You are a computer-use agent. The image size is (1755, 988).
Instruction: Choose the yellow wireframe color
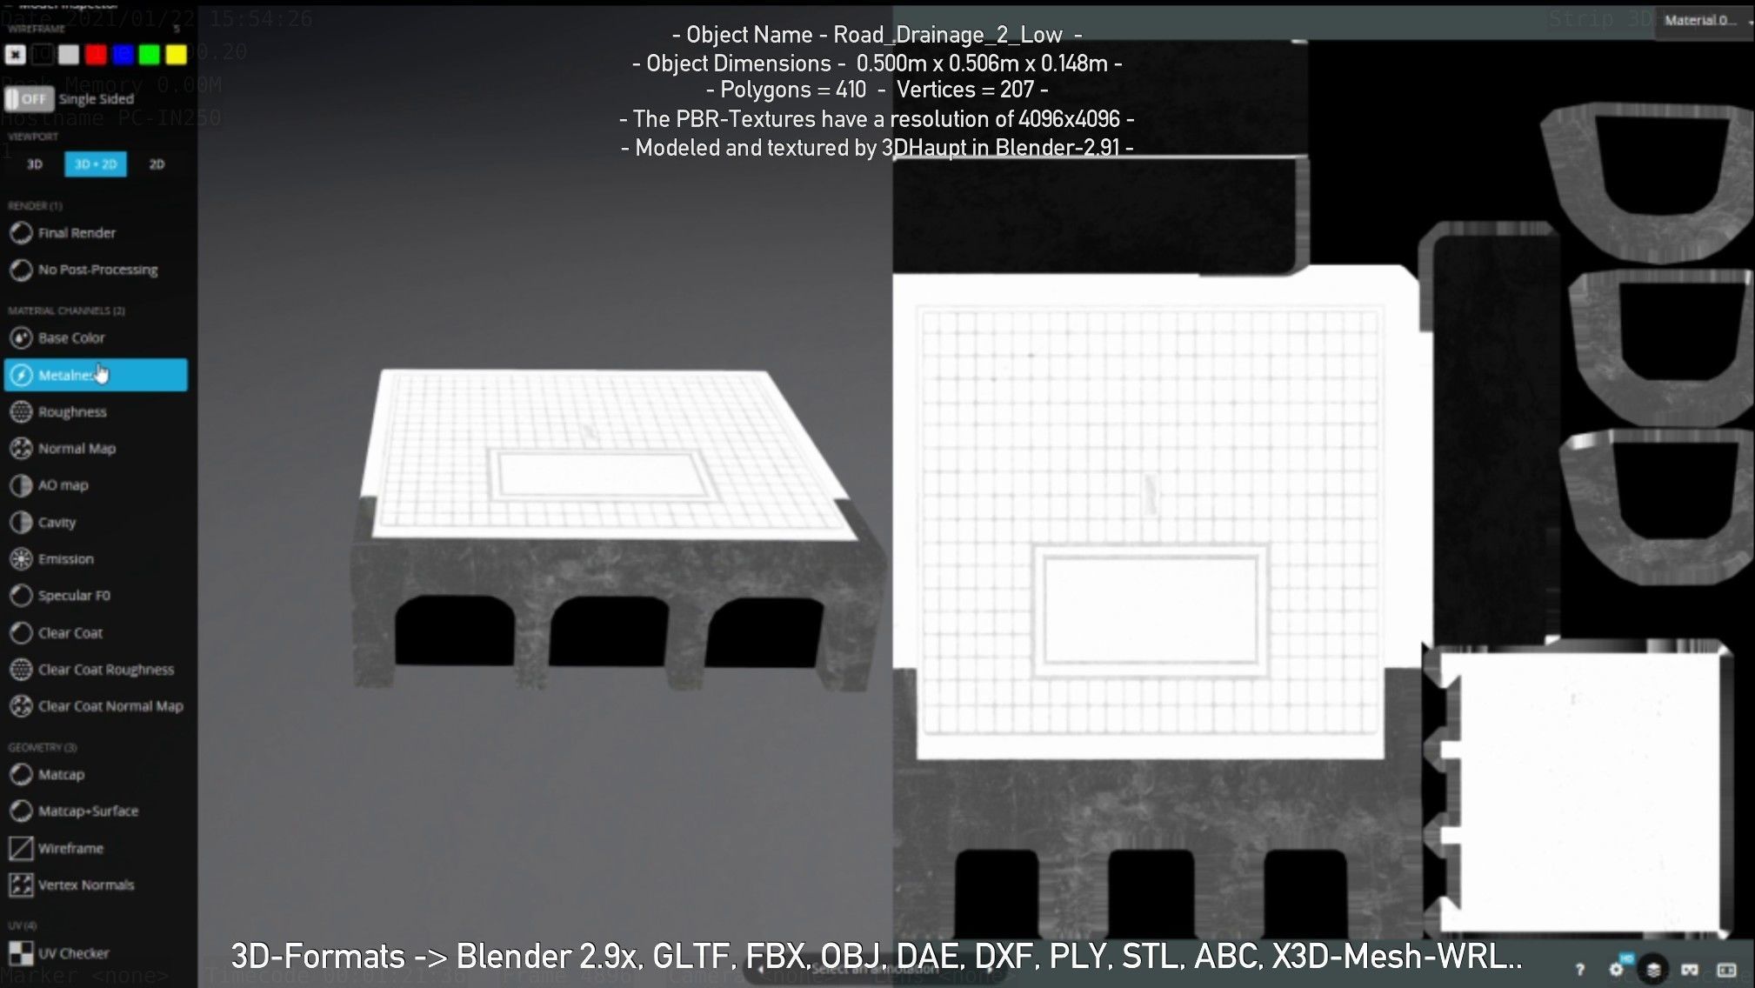[177, 55]
